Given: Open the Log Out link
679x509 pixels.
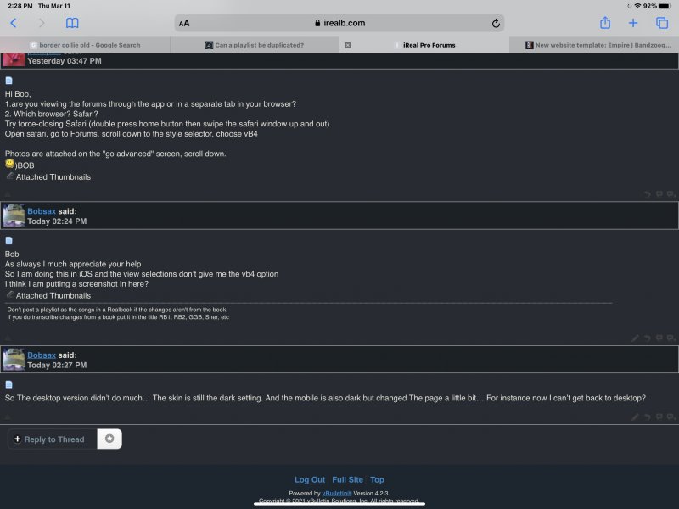Looking at the screenshot, I should click(309, 479).
